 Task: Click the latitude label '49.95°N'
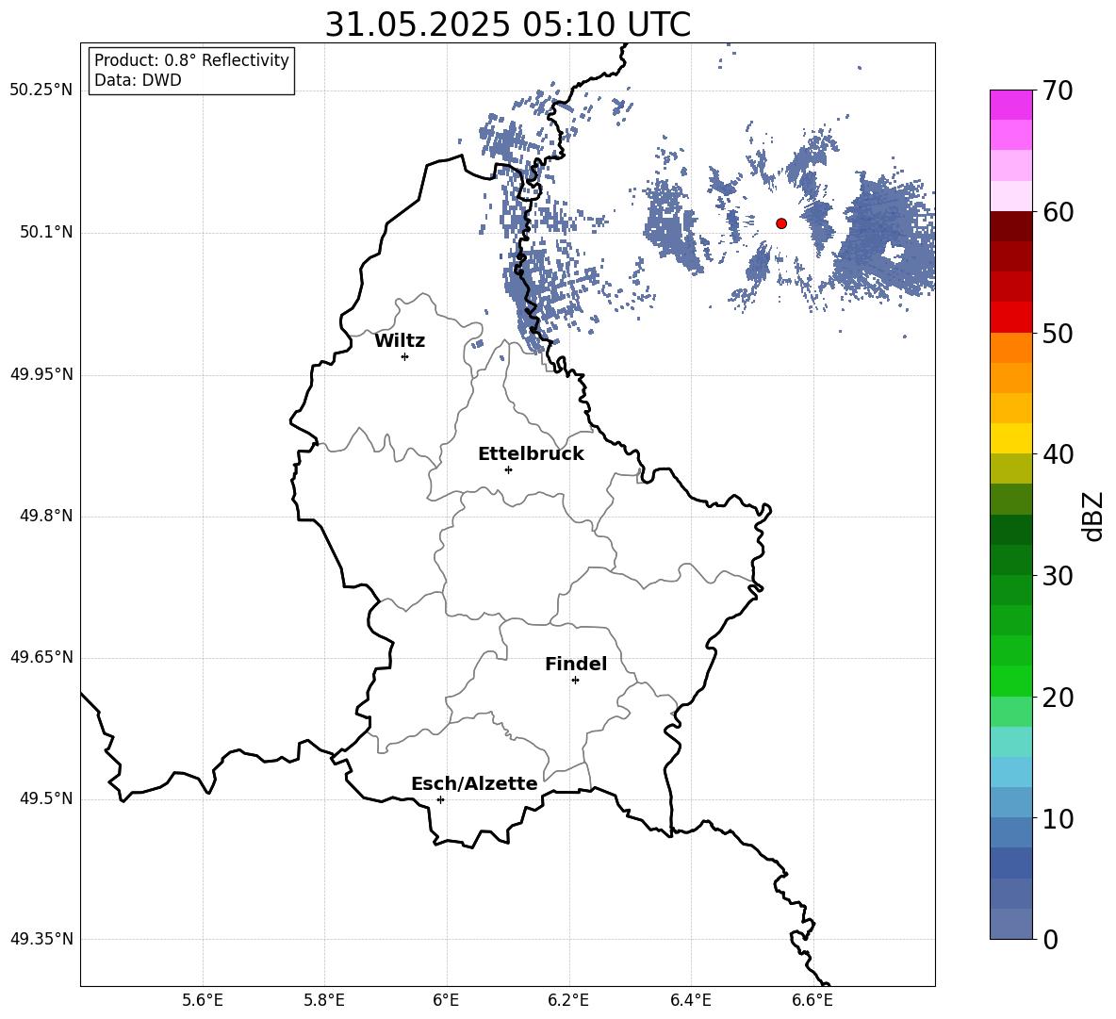pyautogui.click(x=41, y=374)
